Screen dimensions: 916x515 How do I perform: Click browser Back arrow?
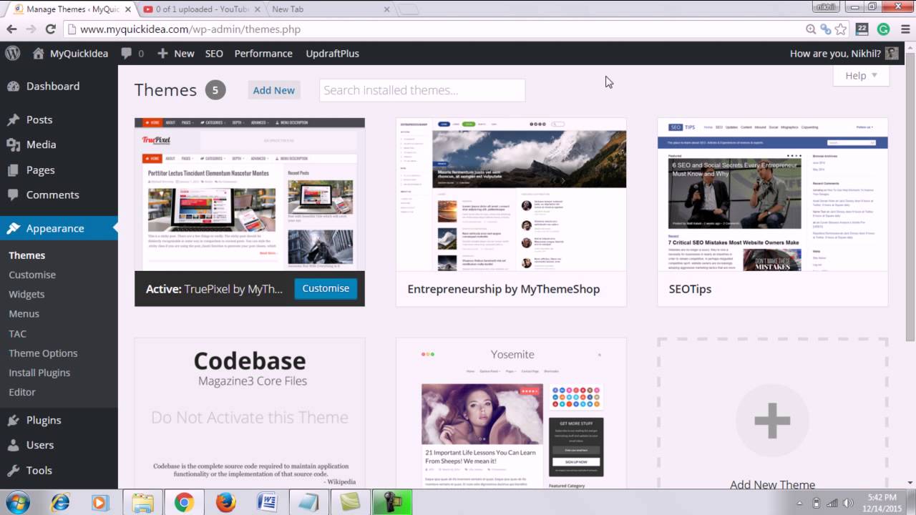click(x=11, y=29)
